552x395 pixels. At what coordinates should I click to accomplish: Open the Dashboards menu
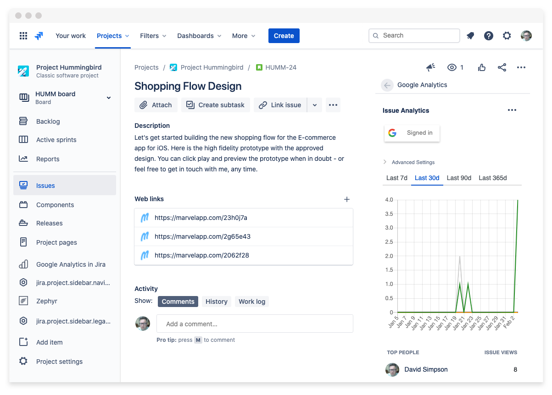click(199, 36)
